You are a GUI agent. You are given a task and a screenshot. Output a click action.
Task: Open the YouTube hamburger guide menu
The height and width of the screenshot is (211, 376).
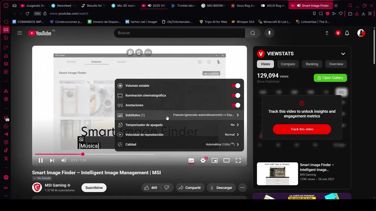click(x=20, y=33)
